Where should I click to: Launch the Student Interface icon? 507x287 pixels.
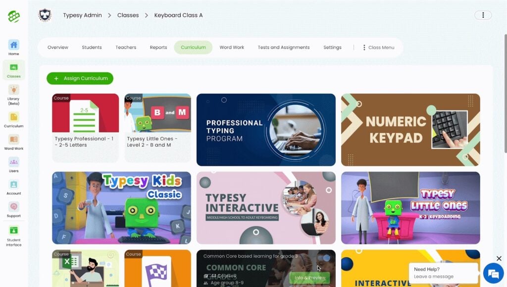[13, 236]
